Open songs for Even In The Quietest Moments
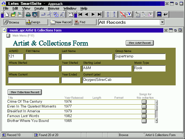 [x=144, y=107]
